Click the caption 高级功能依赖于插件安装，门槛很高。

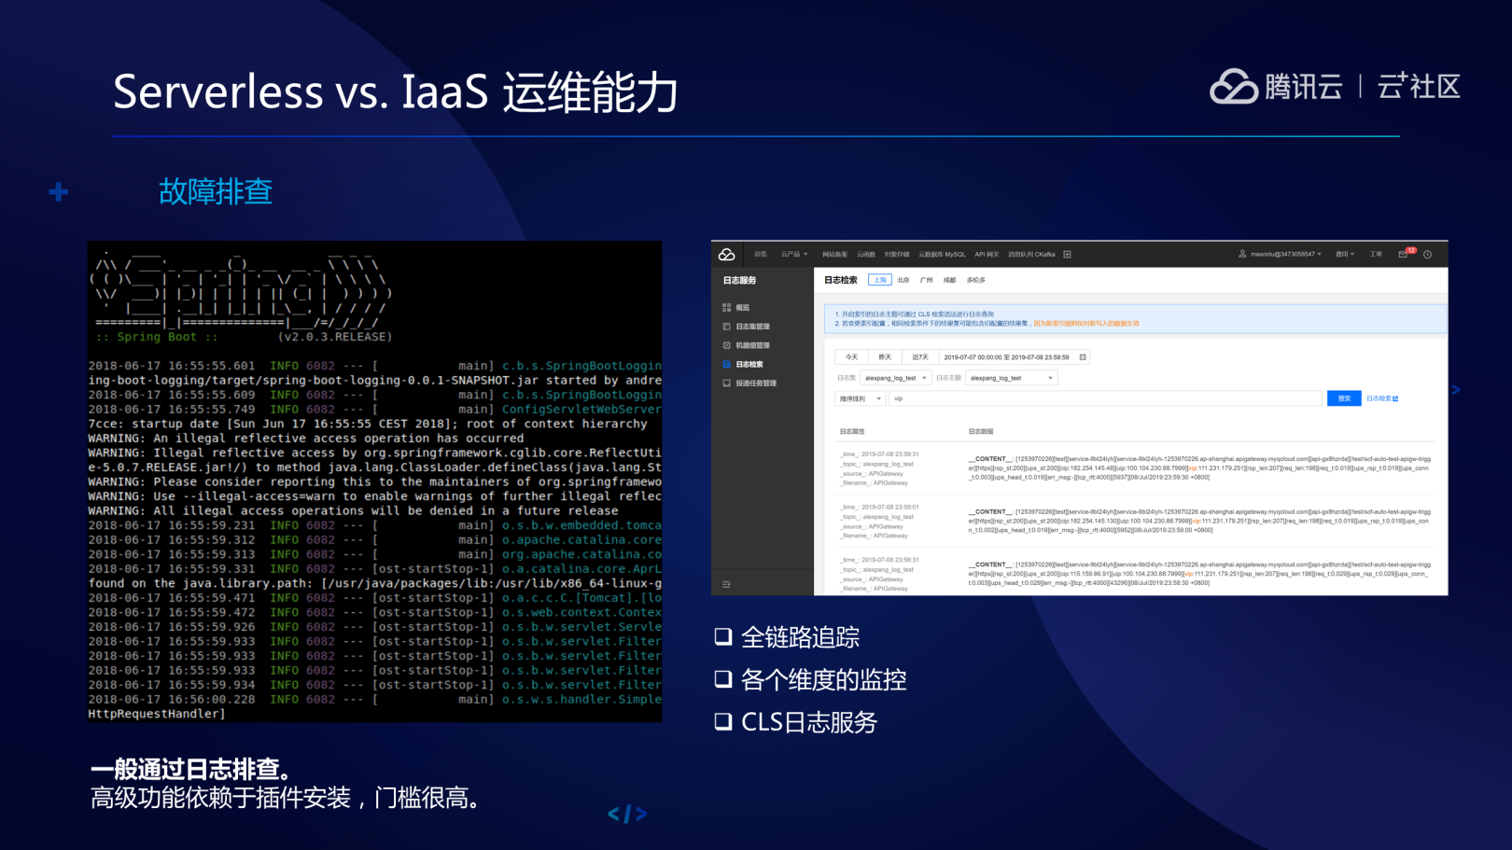[x=288, y=799]
